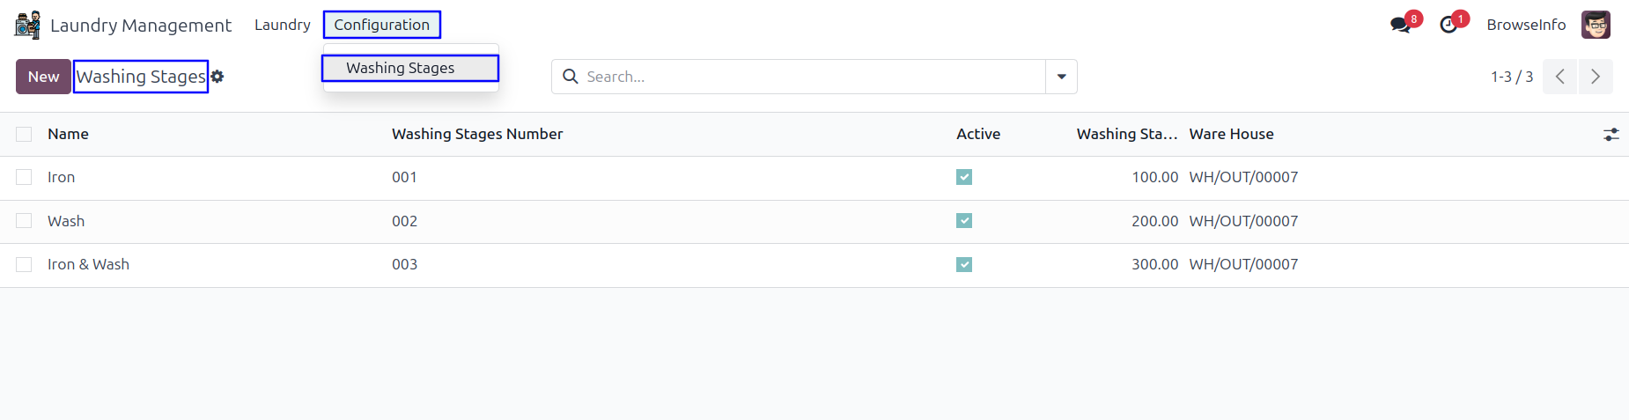
Task: Tick the select-all header checkbox
Action: 24,134
